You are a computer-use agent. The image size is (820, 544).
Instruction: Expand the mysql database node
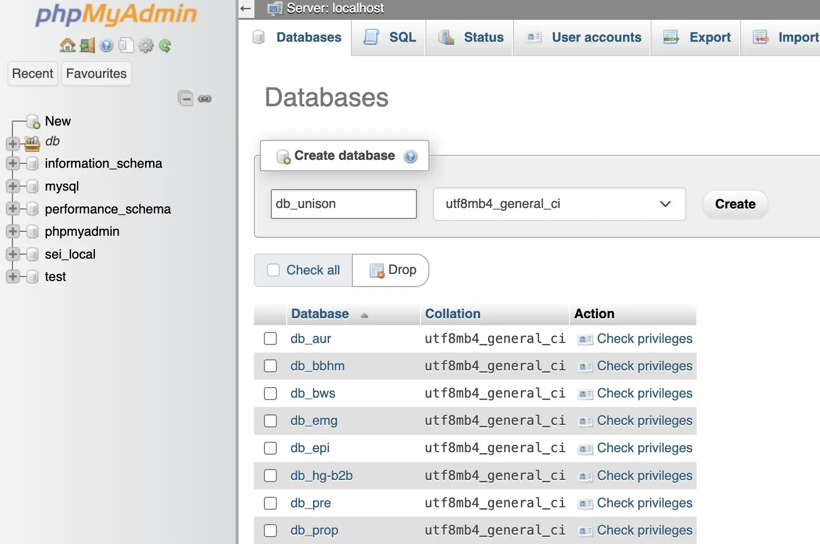click(x=12, y=186)
